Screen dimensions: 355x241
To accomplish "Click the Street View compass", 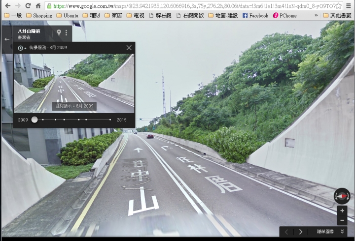I will point(341,196).
